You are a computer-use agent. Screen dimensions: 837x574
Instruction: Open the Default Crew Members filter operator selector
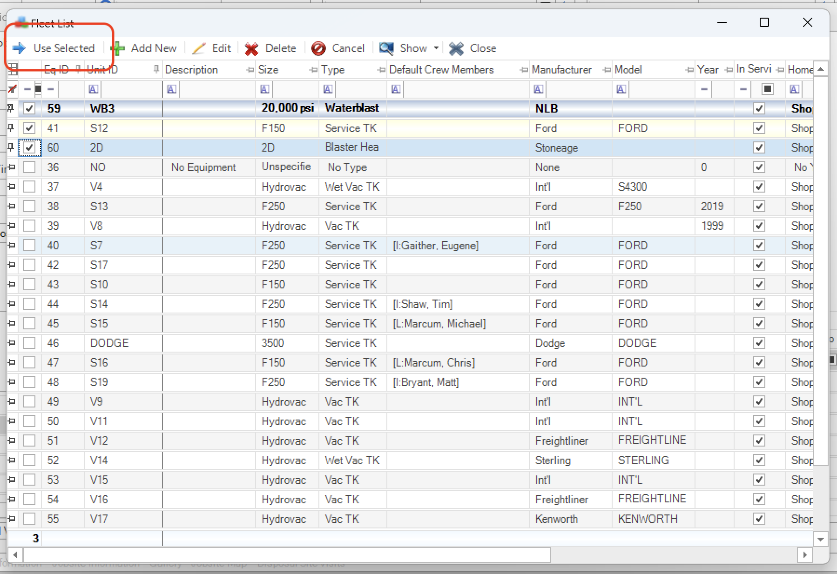click(396, 89)
